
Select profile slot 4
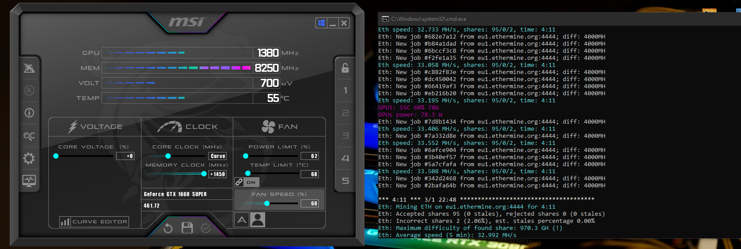point(345,158)
